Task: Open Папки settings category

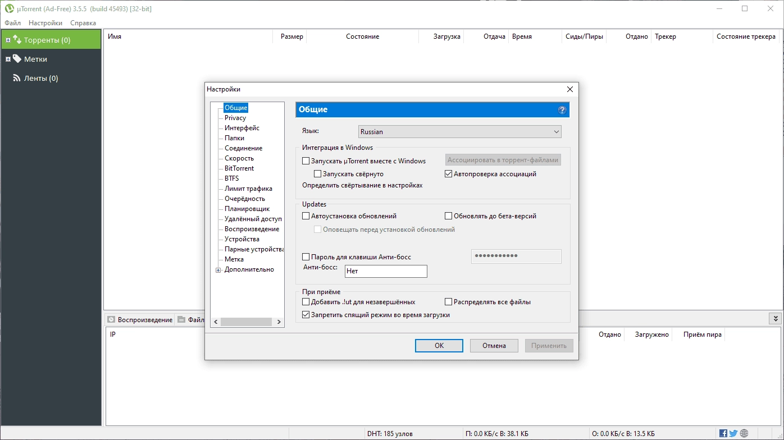Action: click(x=234, y=138)
